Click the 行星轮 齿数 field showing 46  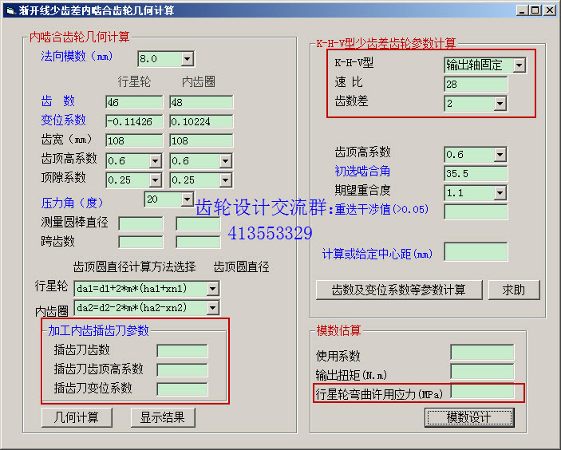[x=134, y=102]
